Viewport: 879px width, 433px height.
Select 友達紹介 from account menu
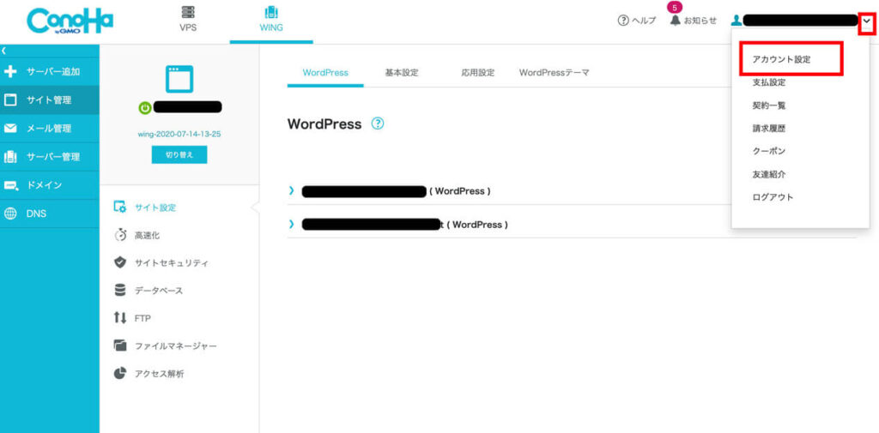tap(768, 174)
